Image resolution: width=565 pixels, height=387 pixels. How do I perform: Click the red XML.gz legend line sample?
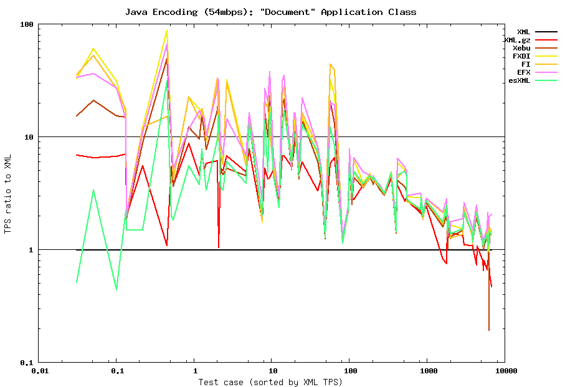[546, 40]
